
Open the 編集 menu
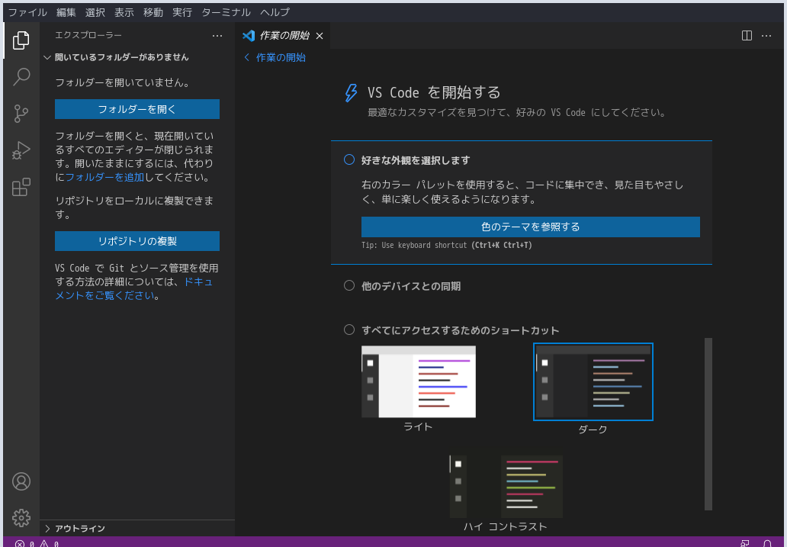click(66, 12)
